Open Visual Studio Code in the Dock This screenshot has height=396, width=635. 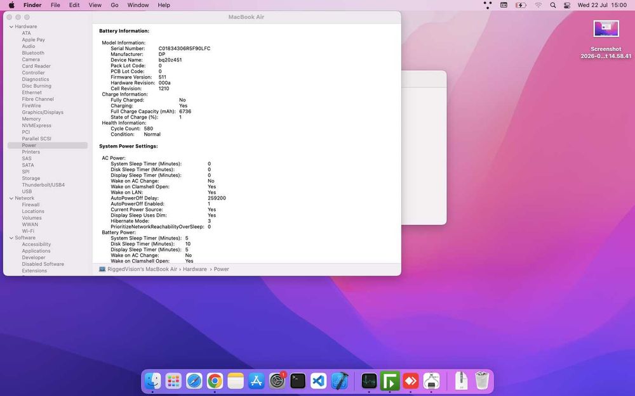click(x=318, y=381)
